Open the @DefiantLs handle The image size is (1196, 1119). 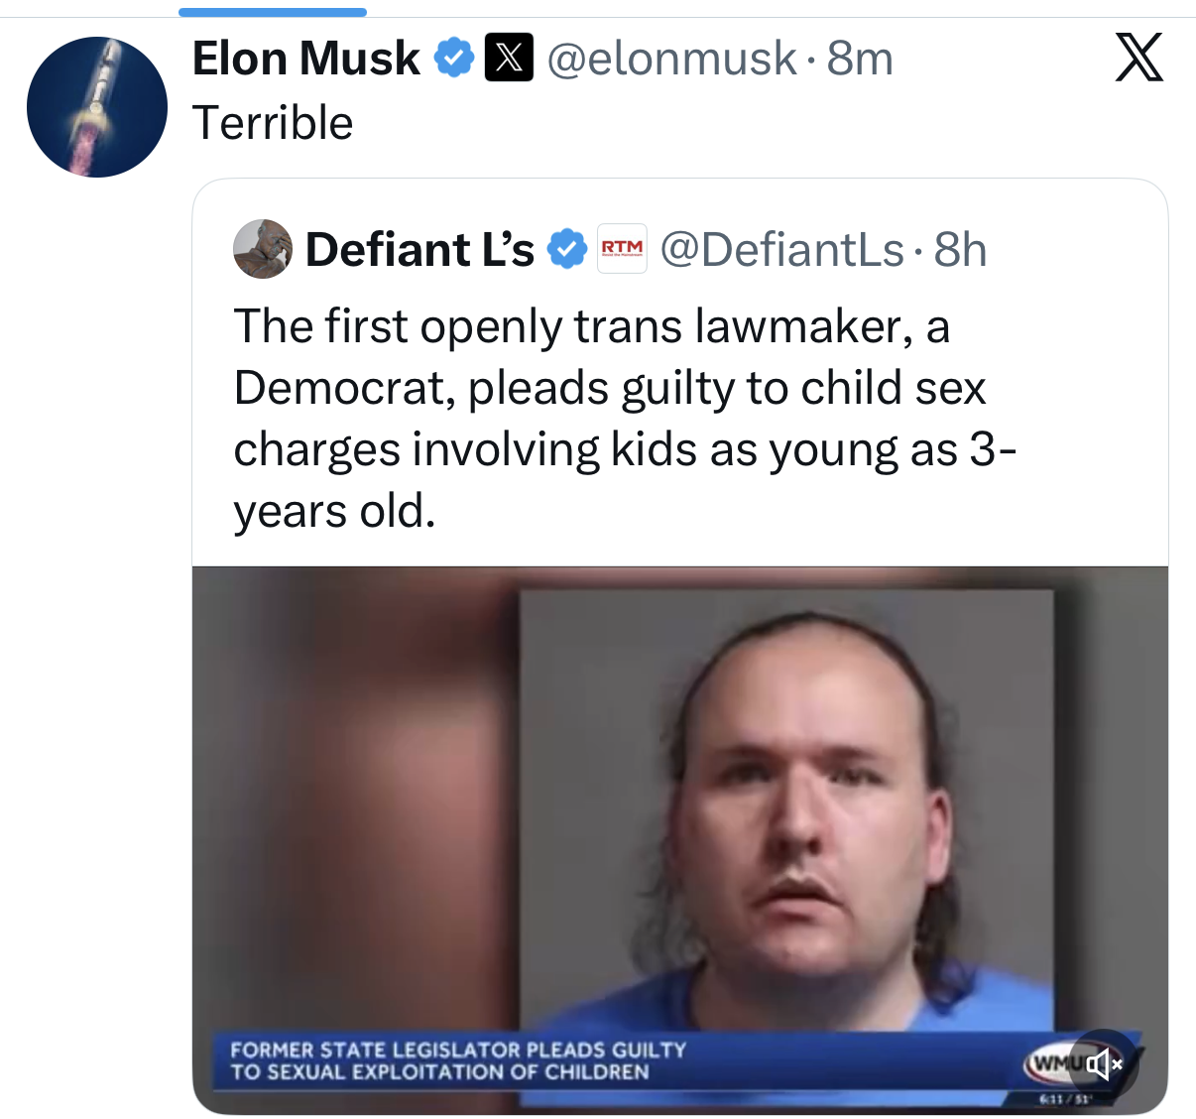(782, 249)
